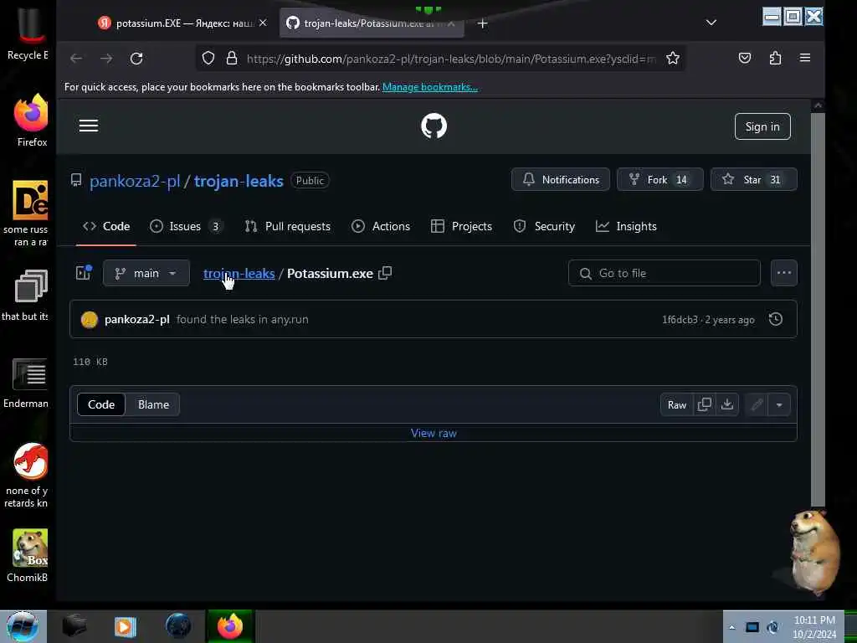Click Firefox icon in taskbar
This screenshot has width=857, height=643.
pos(230,626)
